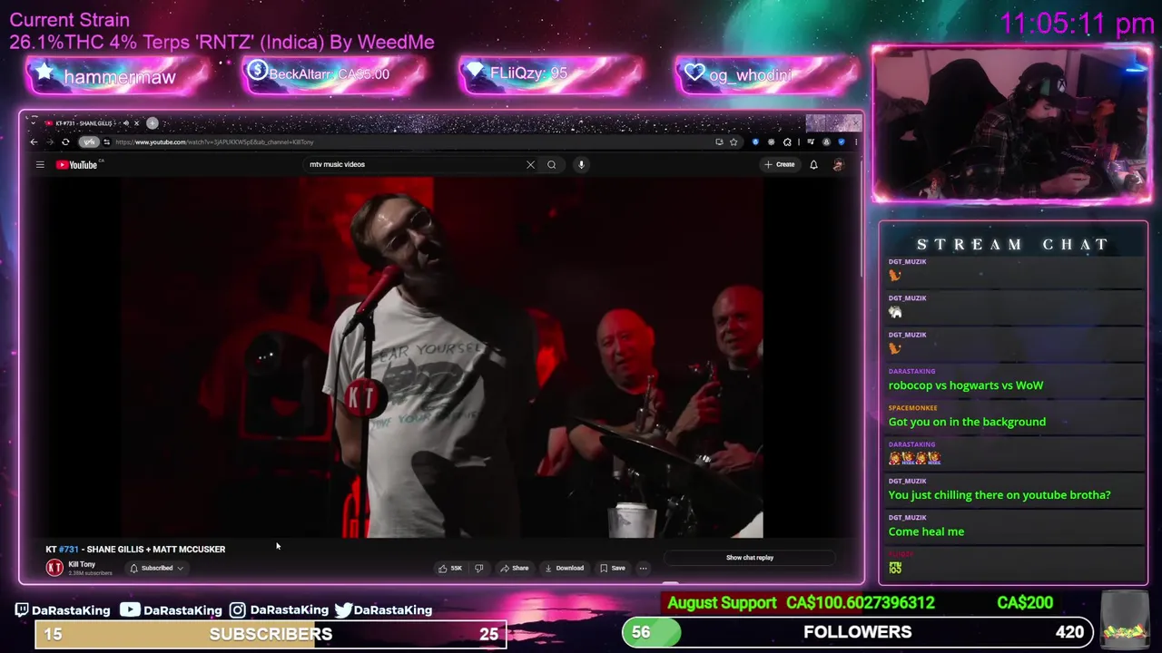The image size is (1162, 653).
Task: Go back with browser back arrow
Action: (34, 141)
